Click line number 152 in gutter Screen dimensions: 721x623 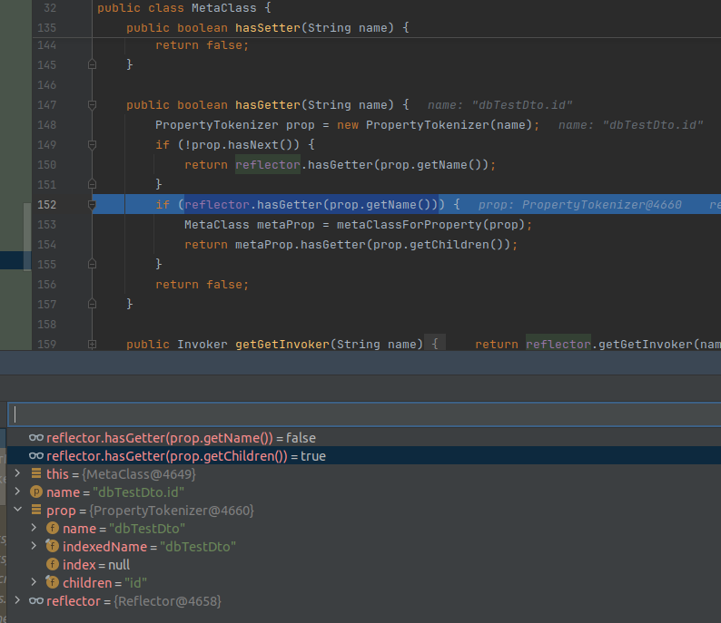(x=47, y=205)
